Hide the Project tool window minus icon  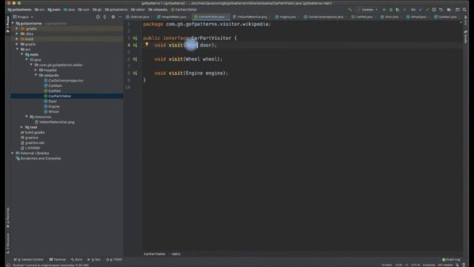click(120, 17)
